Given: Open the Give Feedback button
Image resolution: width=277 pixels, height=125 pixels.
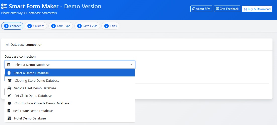Looking at the screenshot, I should (227, 9).
